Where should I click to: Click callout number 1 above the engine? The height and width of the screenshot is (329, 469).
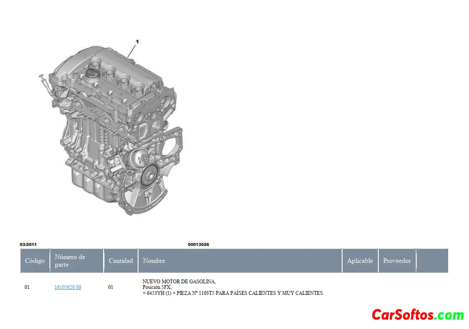137,42
